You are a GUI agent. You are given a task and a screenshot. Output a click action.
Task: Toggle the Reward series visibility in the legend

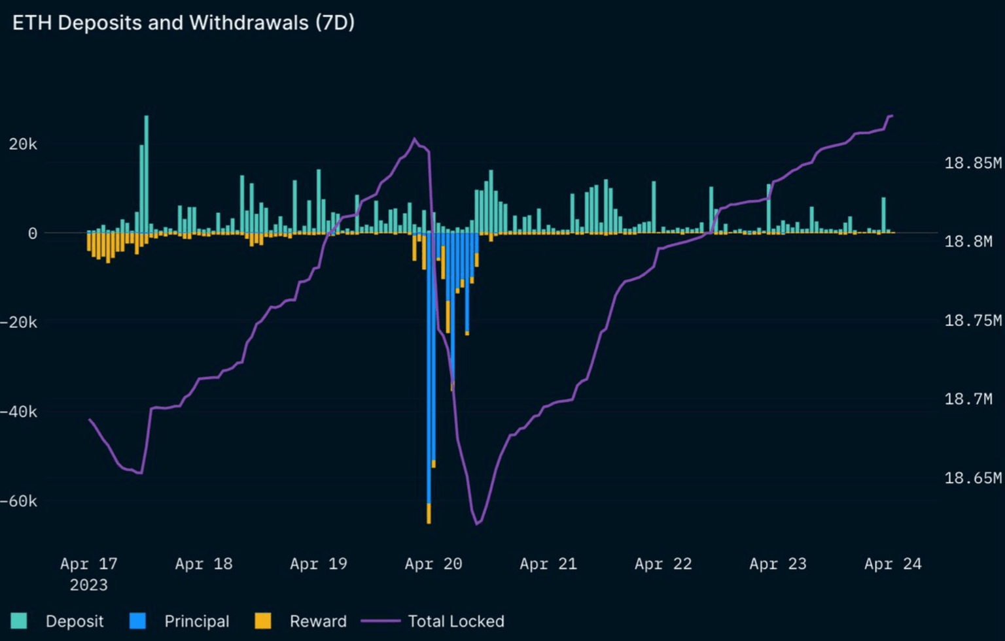(x=317, y=621)
